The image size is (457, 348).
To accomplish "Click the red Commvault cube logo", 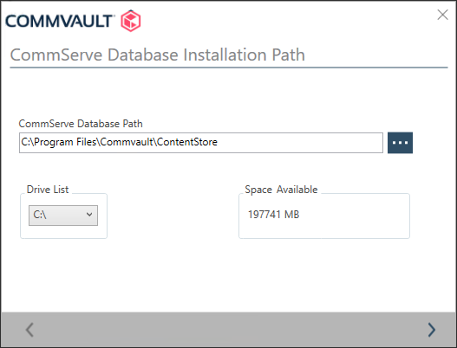I will (131, 21).
